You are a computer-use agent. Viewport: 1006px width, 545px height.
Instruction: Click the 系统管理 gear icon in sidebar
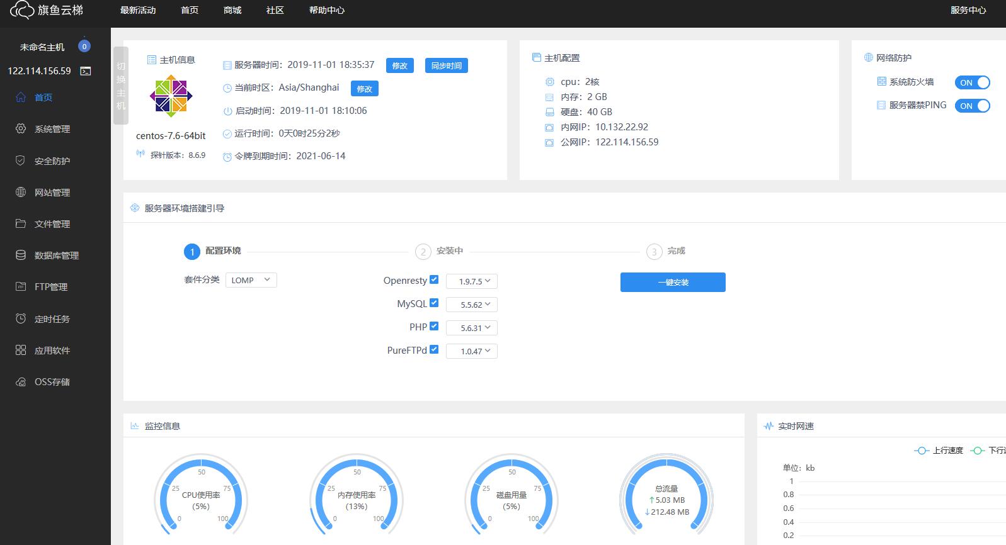(21, 128)
